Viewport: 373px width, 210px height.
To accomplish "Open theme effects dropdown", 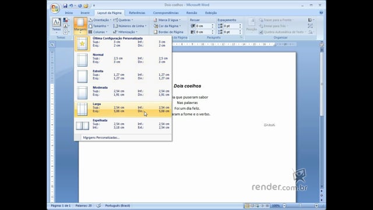I will coord(66,32).
